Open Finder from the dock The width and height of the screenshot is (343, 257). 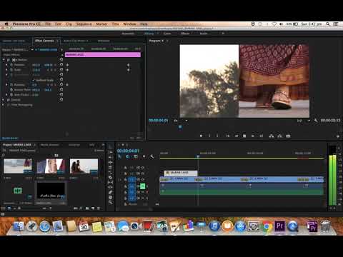click(19, 226)
